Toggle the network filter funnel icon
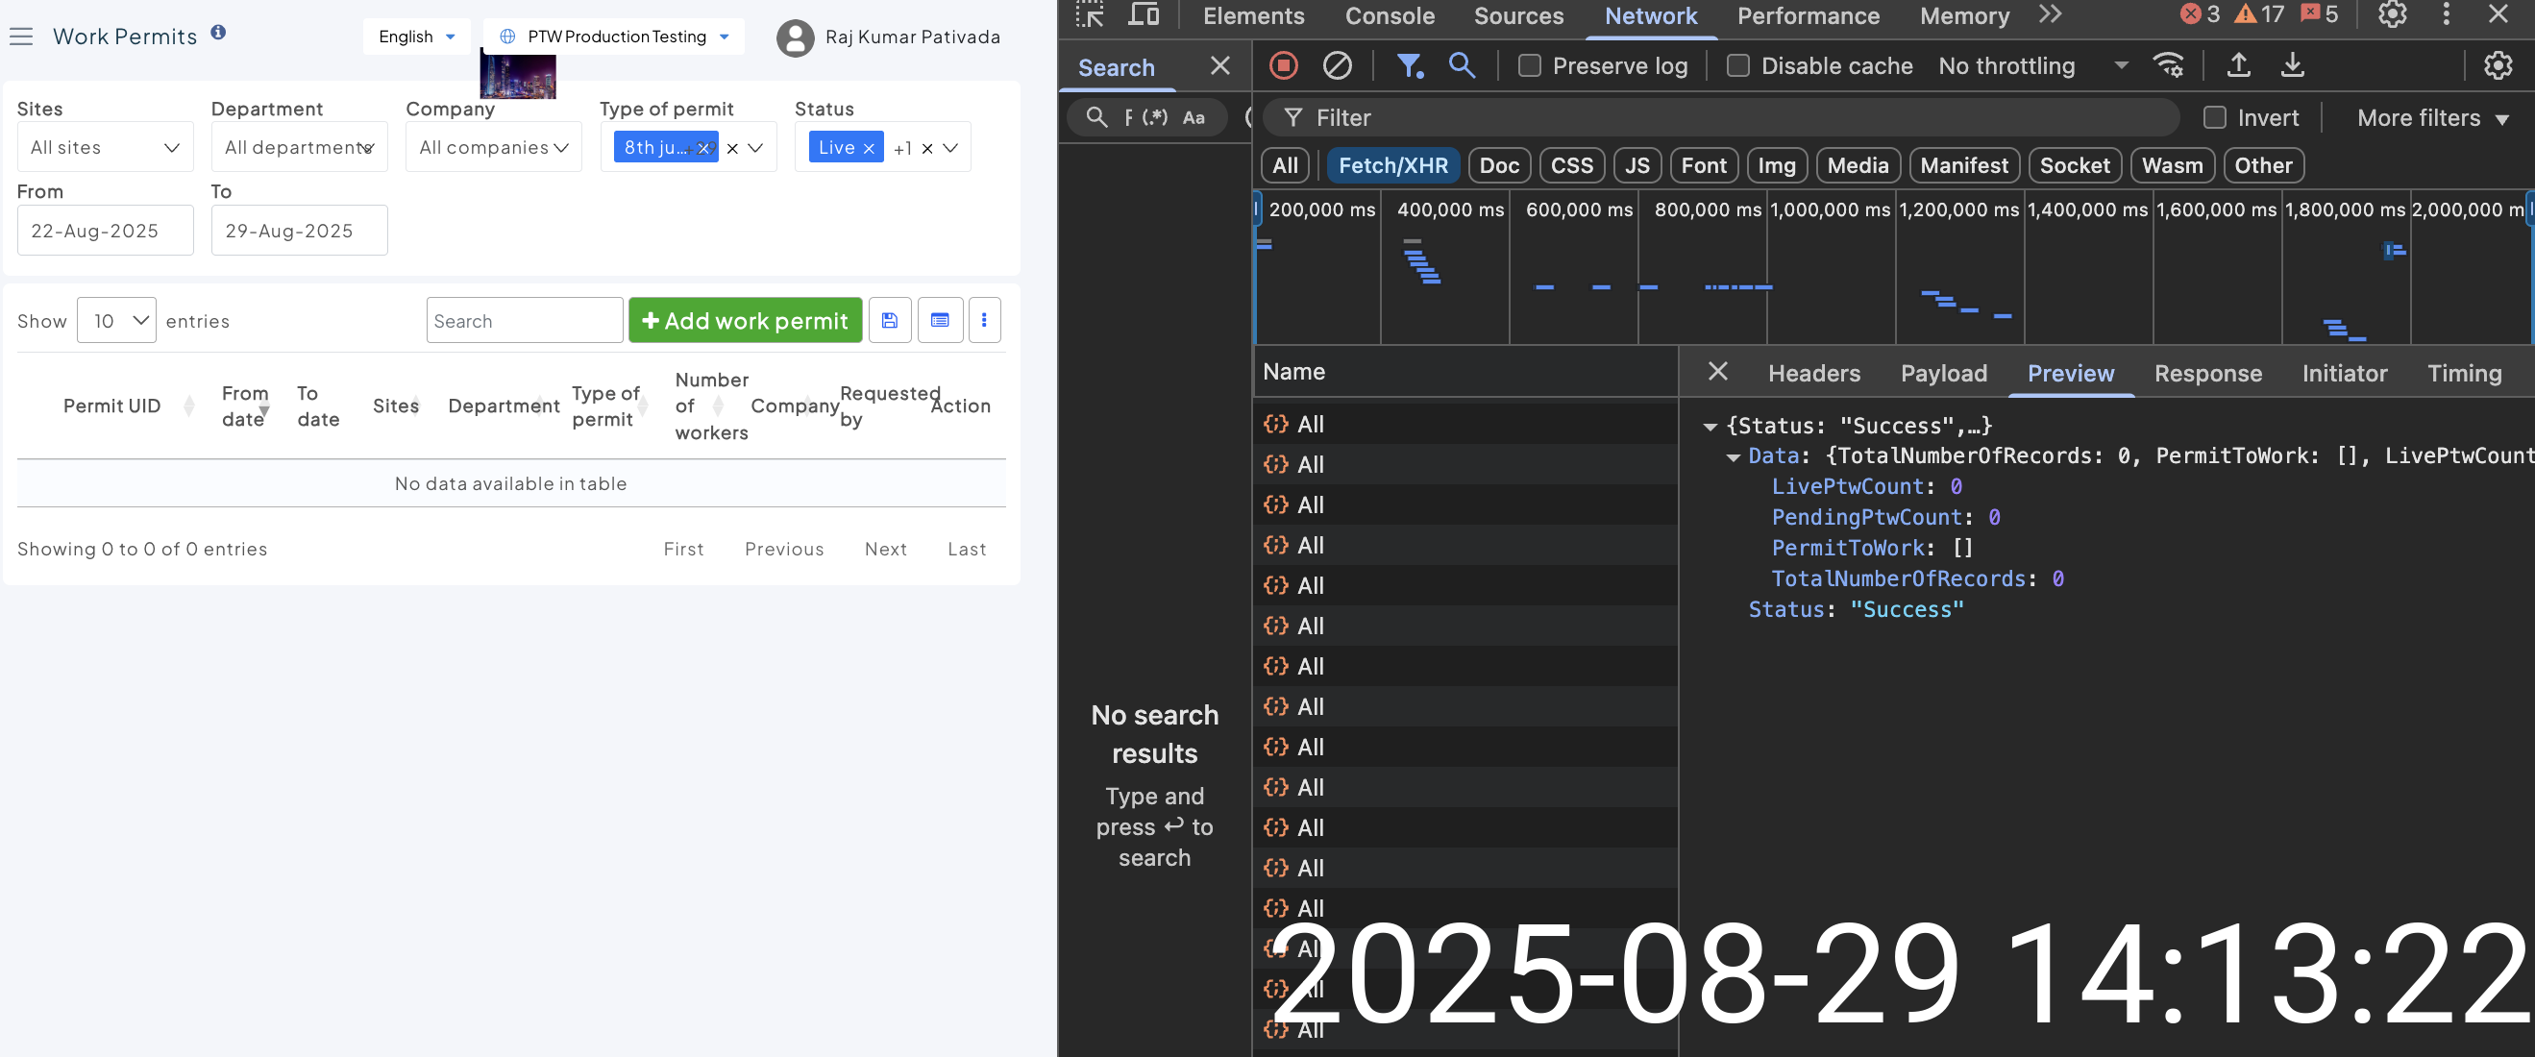This screenshot has height=1057, width=2535. pyautogui.click(x=1408, y=66)
